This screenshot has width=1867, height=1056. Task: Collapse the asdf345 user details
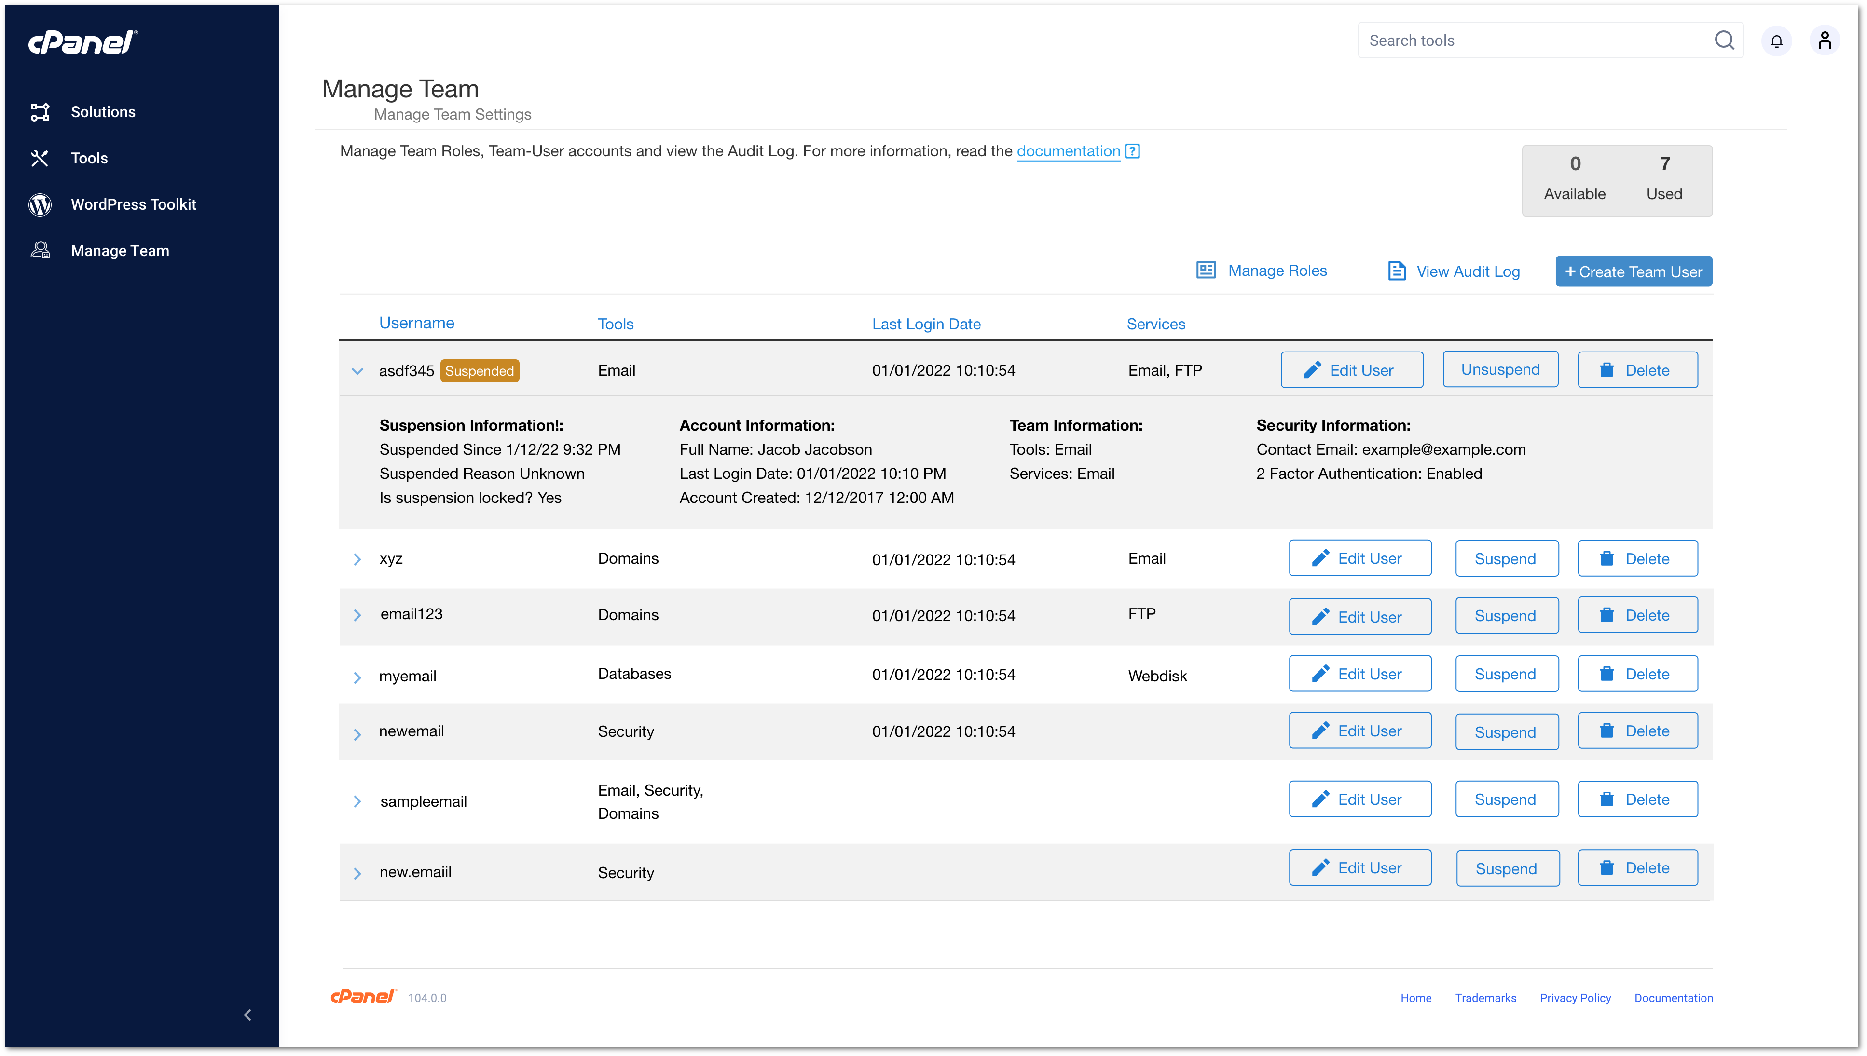click(357, 371)
